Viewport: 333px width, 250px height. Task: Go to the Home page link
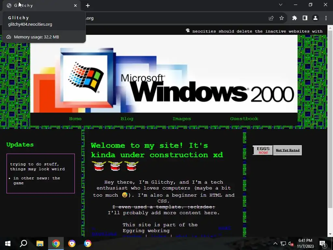[x=75, y=118]
